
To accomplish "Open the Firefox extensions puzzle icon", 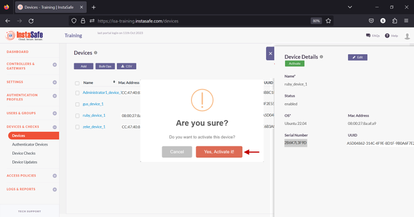I will coord(394,21).
